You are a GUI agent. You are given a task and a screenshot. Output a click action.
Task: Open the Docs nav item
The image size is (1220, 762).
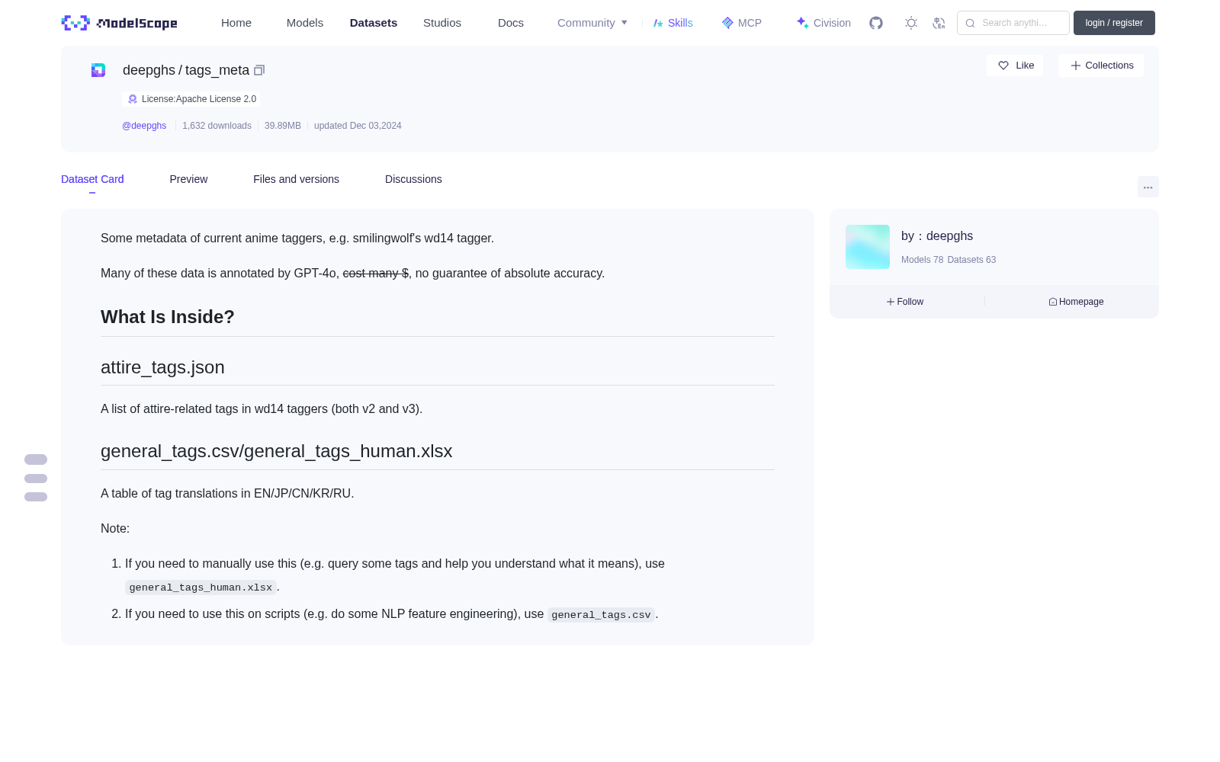pos(511,23)
